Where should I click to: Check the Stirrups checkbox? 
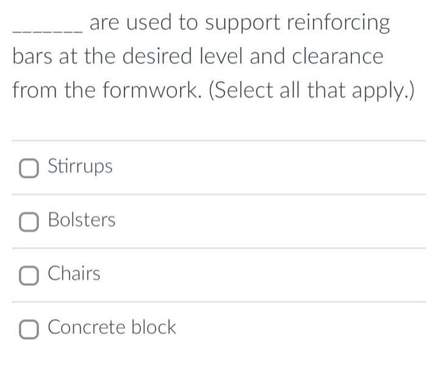point(29,168)
